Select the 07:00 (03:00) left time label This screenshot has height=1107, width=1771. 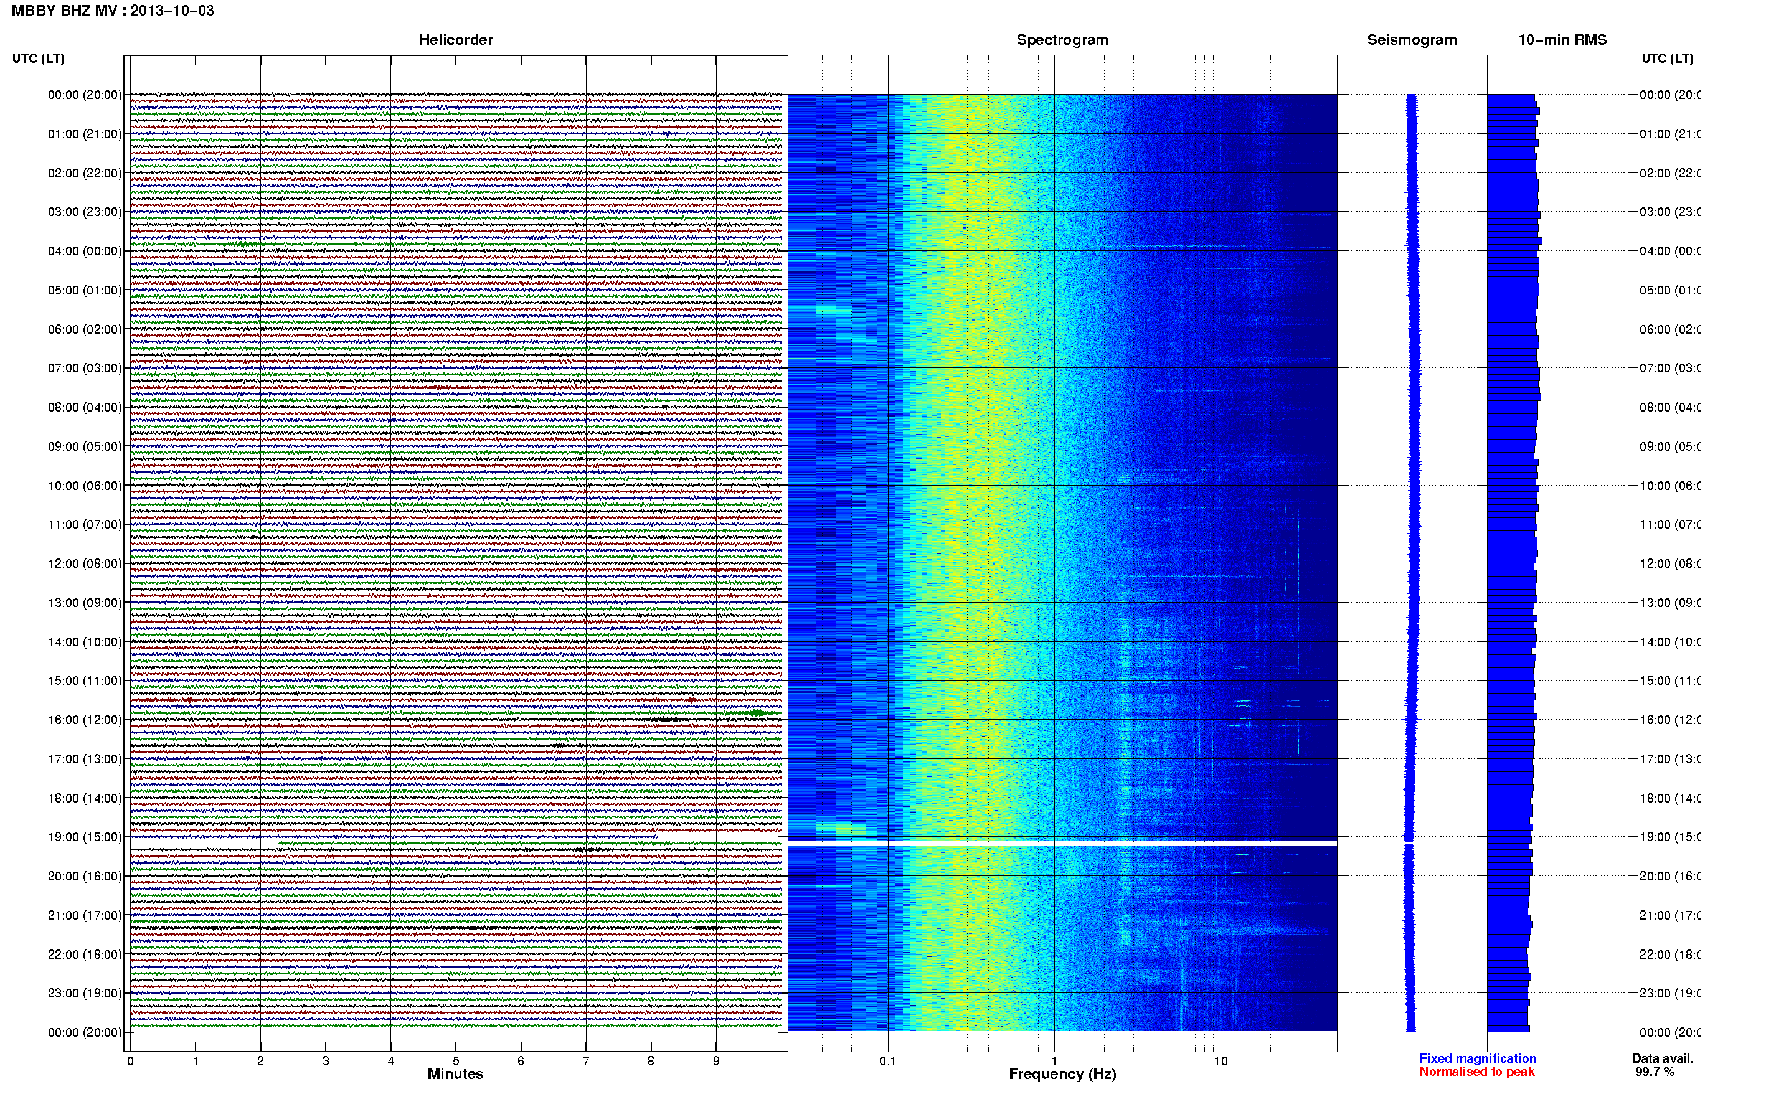pyautogui.click(x=85, y=367)
